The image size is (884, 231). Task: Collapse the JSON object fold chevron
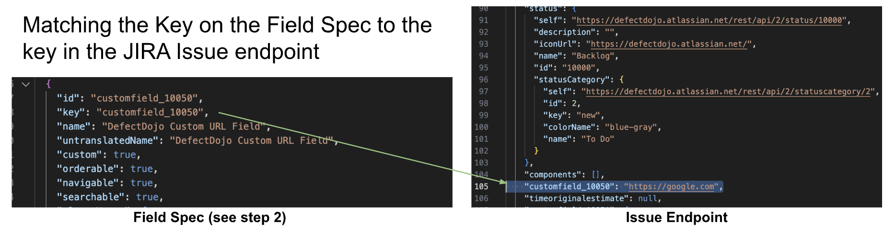[x=26, y=84]
